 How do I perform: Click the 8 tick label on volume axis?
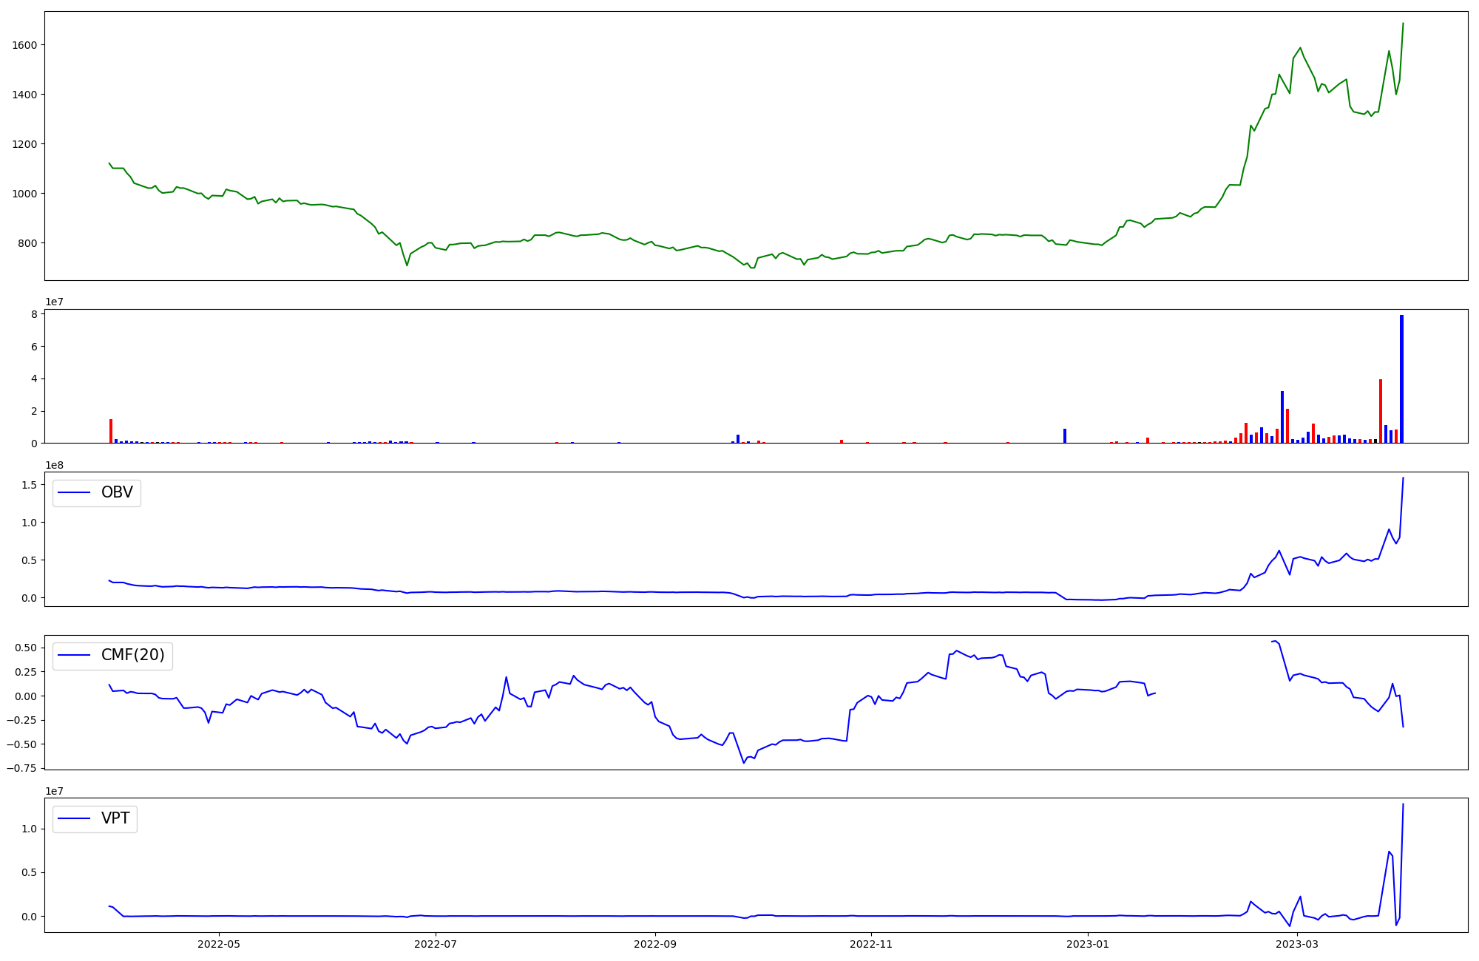click(x=34, y=314)
